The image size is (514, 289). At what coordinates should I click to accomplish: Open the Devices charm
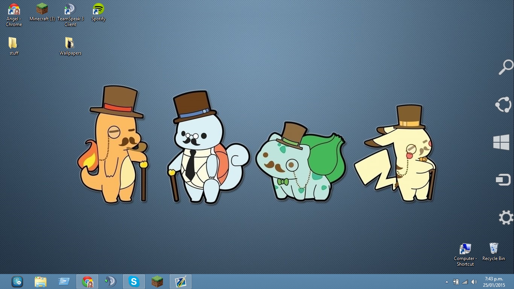pyautogui.click(x=503, y=180)
